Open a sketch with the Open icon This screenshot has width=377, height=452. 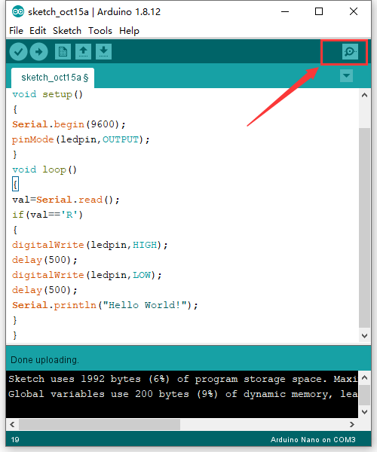[84, 52]
